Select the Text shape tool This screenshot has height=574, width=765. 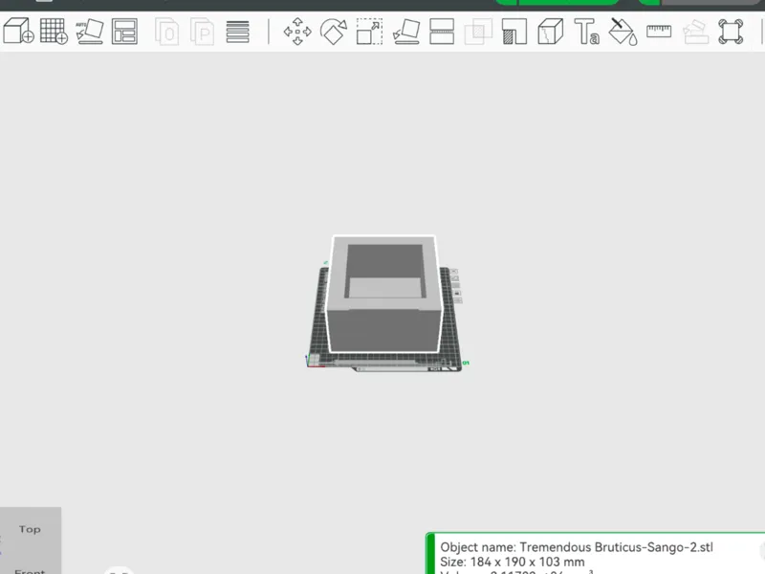[x=586, y=32]
